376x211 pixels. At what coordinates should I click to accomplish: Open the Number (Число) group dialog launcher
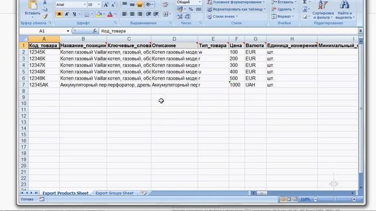pos(200,23)
